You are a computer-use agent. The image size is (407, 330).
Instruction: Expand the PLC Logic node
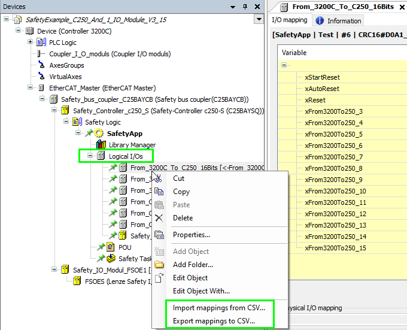(x=30, y=41)
